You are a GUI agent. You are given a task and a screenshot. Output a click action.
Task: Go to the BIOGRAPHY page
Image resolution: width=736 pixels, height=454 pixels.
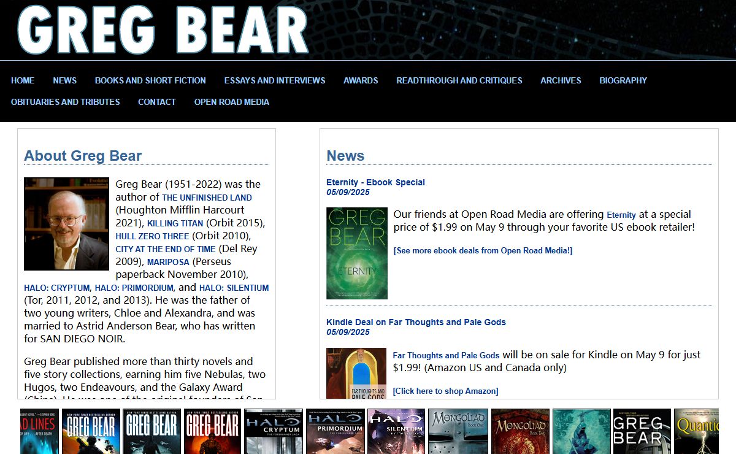[x=623, y=80]
